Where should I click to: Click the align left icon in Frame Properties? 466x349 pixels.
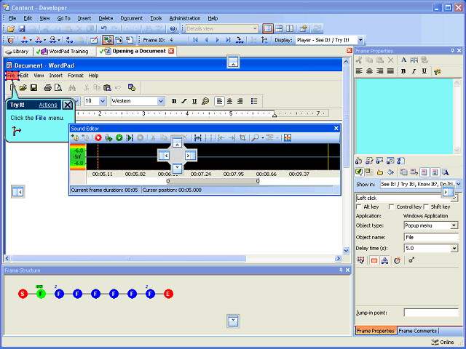tap(359, 71)
